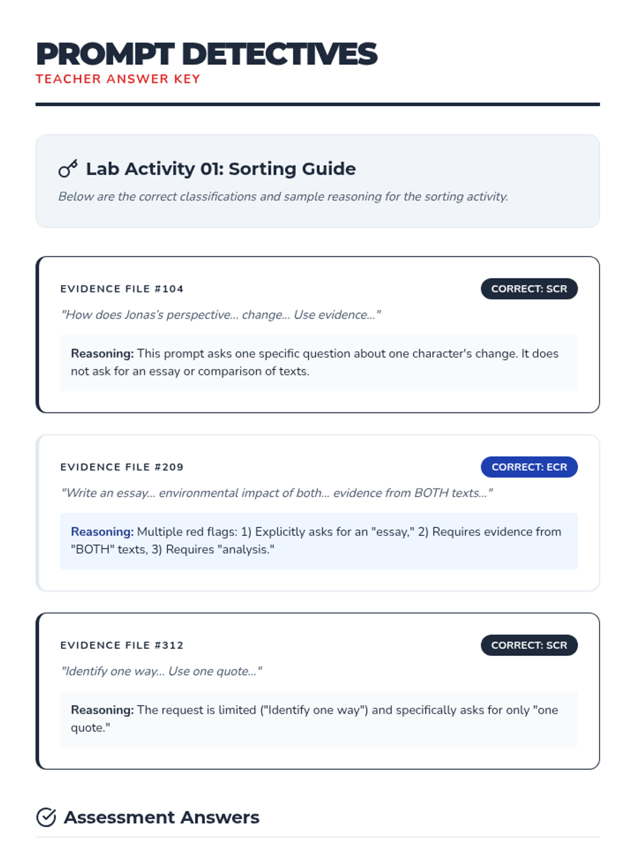Click the CORRECT: ECR badge on file #209
Screen dimensions: 635x847
(x=529, y=467)
